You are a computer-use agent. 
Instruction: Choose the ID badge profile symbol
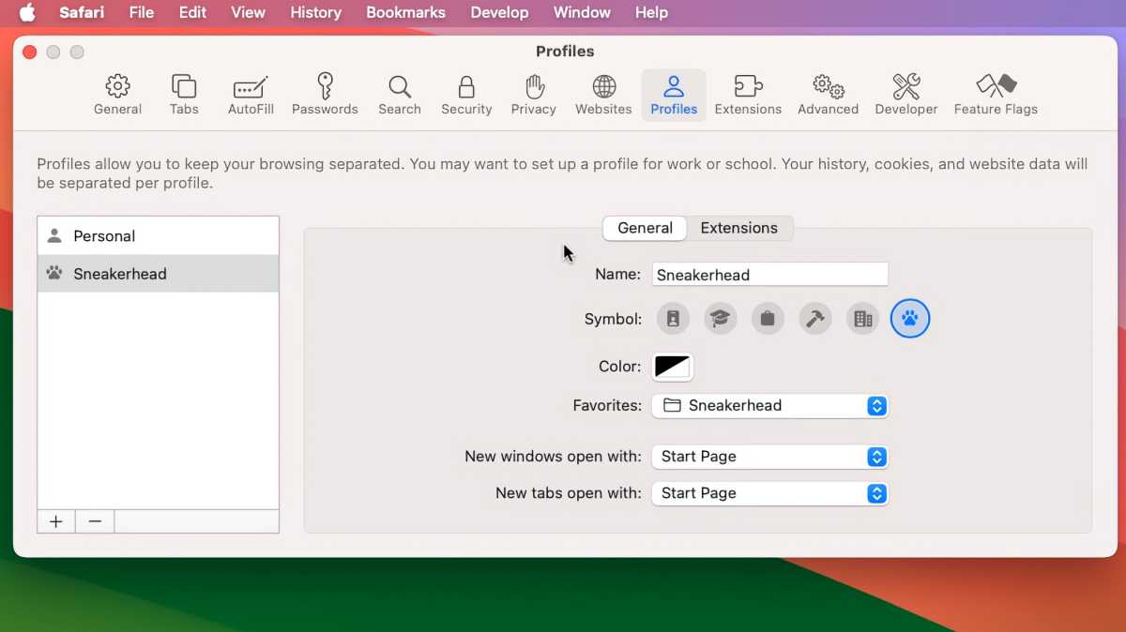[673, 319]
